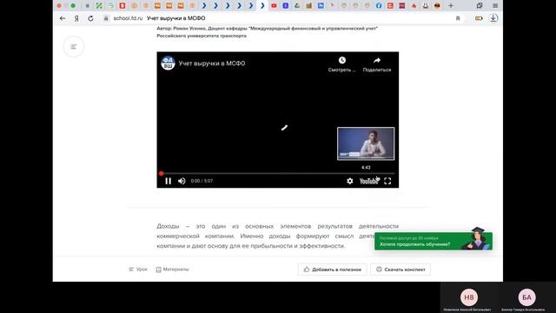The image size is (556, 313).
Task: Click the 'Смотреть позже' clock icon
Action: pos(341,60)
